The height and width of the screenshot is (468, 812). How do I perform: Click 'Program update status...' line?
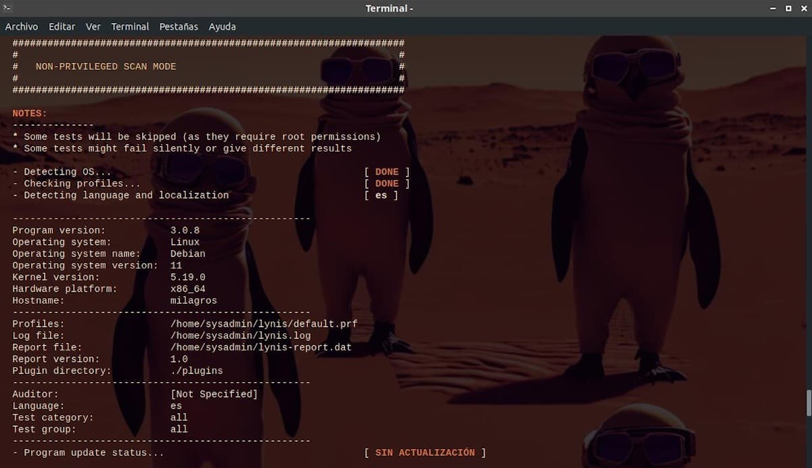pos(88,452)
